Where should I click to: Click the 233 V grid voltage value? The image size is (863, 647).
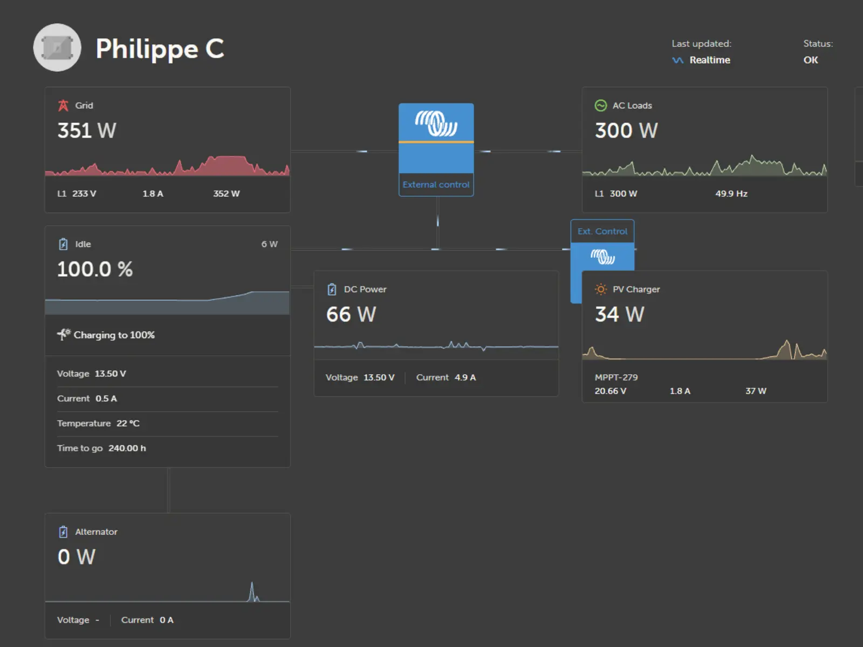tap(84, 194)
